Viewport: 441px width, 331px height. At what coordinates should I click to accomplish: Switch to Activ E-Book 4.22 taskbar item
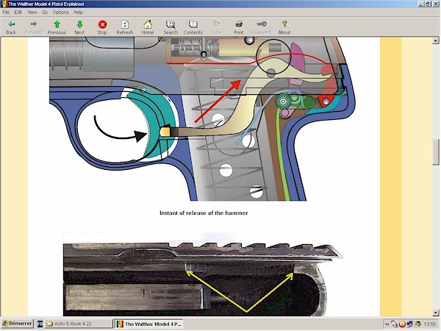point(79,324)
